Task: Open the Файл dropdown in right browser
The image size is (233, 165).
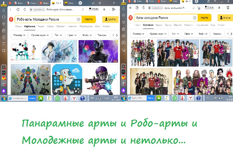Action: click(x=203, y=34)
